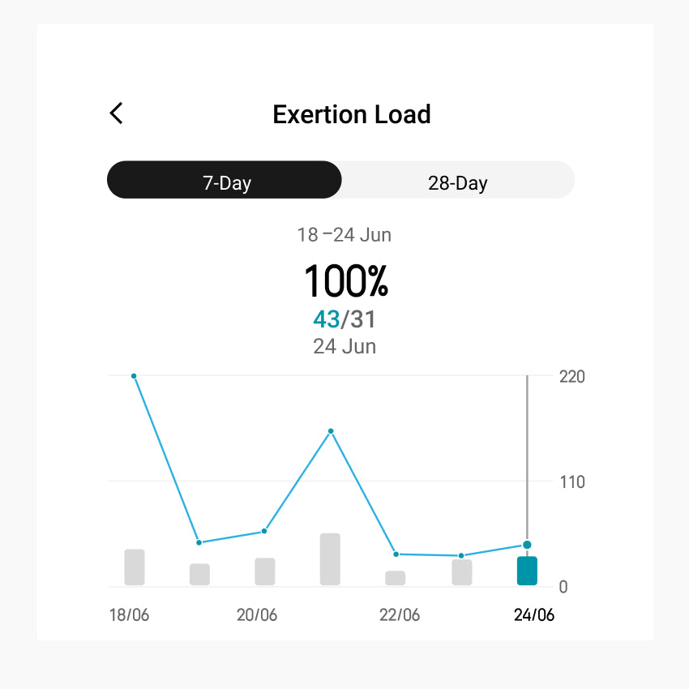Viewport: 689px width, 689px height.
Task: Select the second-highest peak point on the line
Action: point(331,431)
